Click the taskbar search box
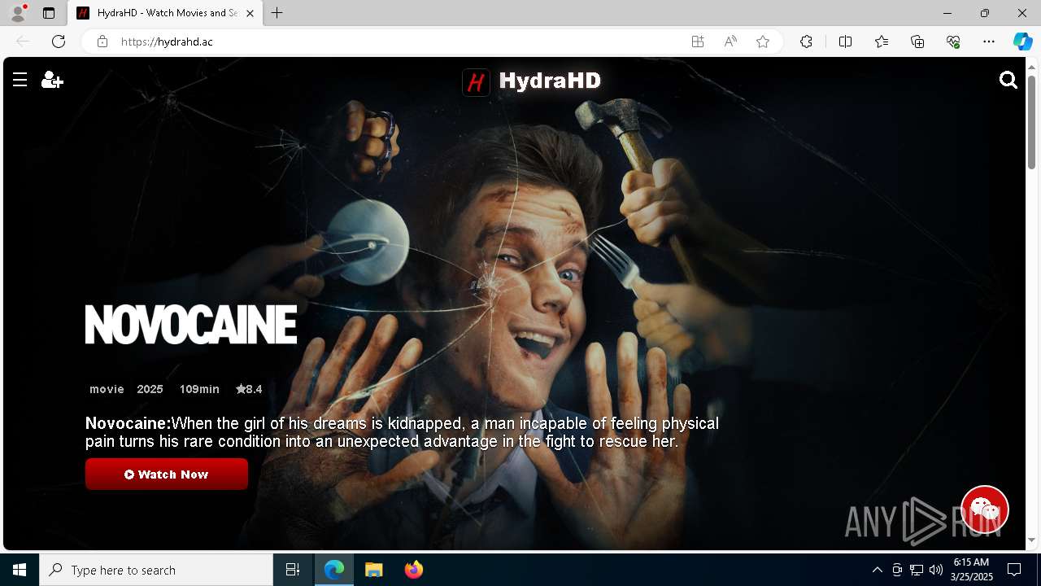 coord(156,570)
